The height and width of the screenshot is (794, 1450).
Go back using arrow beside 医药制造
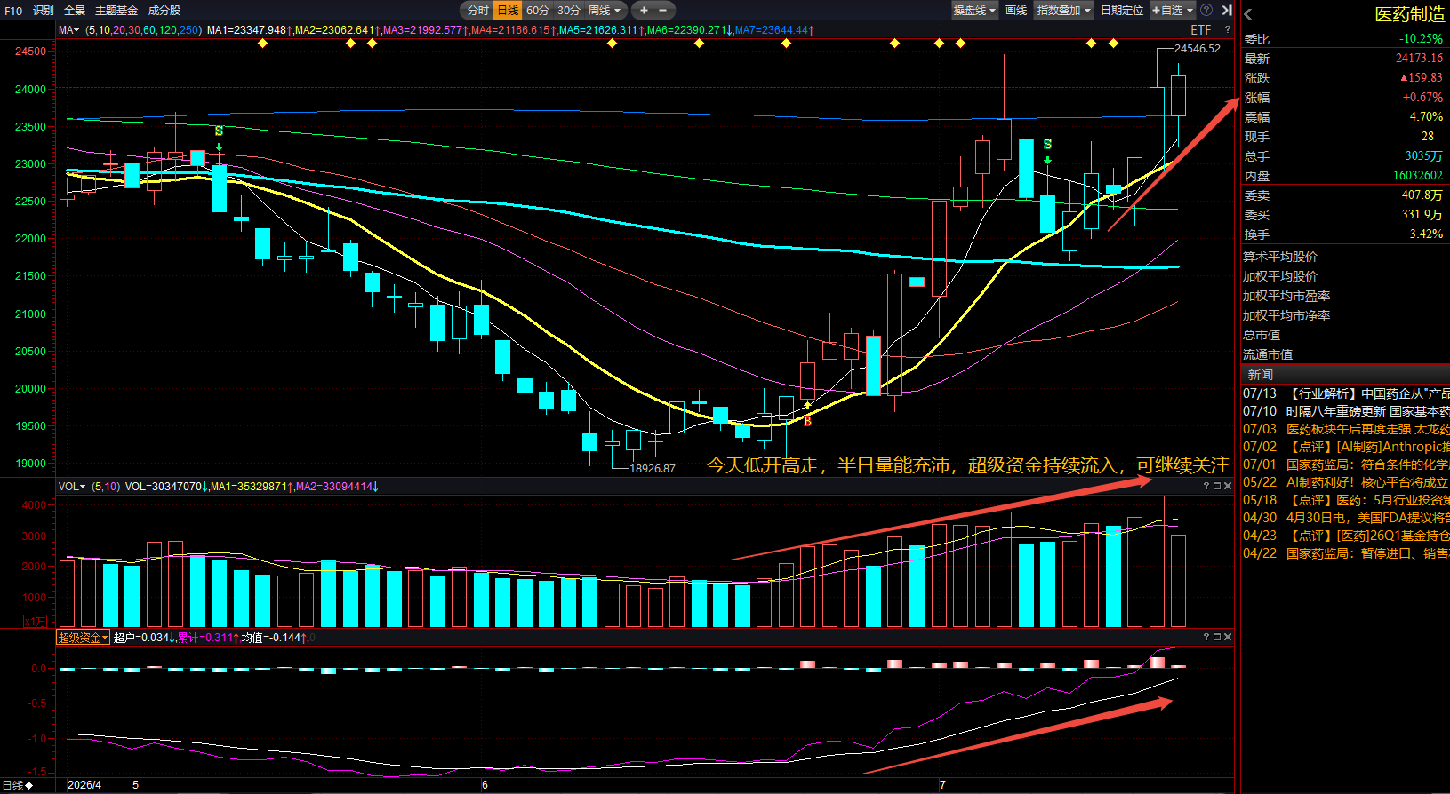coord(1248,14)
